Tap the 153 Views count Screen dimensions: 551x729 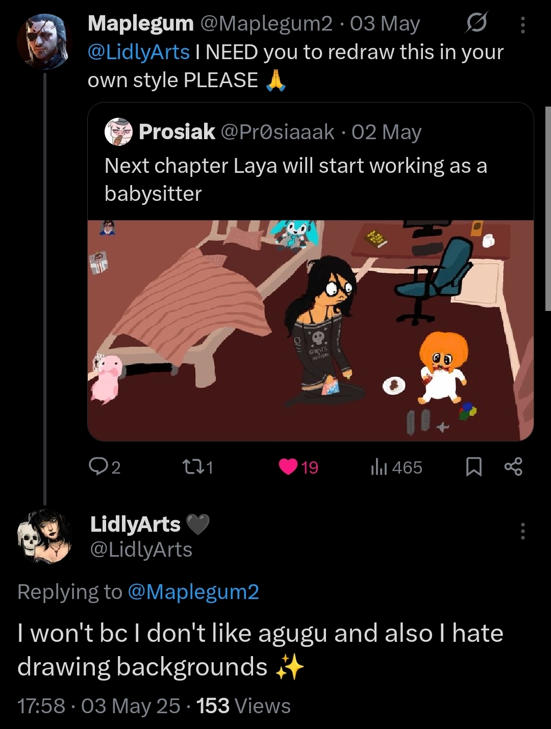(x=243, y=706)
